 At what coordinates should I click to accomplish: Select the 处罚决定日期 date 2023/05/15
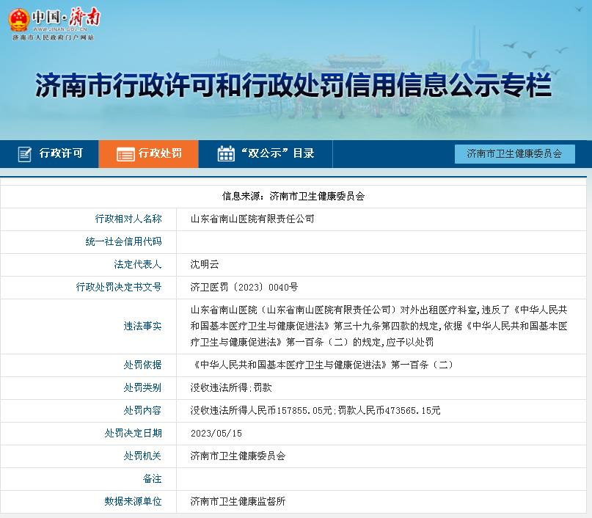(x=213, y=433)
